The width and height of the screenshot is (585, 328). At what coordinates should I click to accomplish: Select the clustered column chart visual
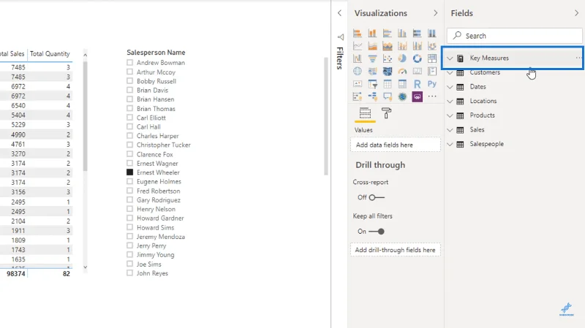click(x=402, y=33)
